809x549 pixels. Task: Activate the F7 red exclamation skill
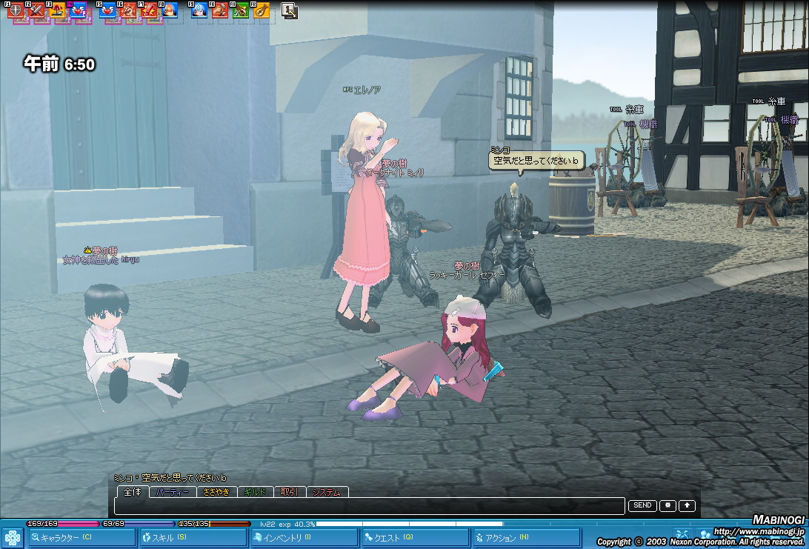coord(149,10)
